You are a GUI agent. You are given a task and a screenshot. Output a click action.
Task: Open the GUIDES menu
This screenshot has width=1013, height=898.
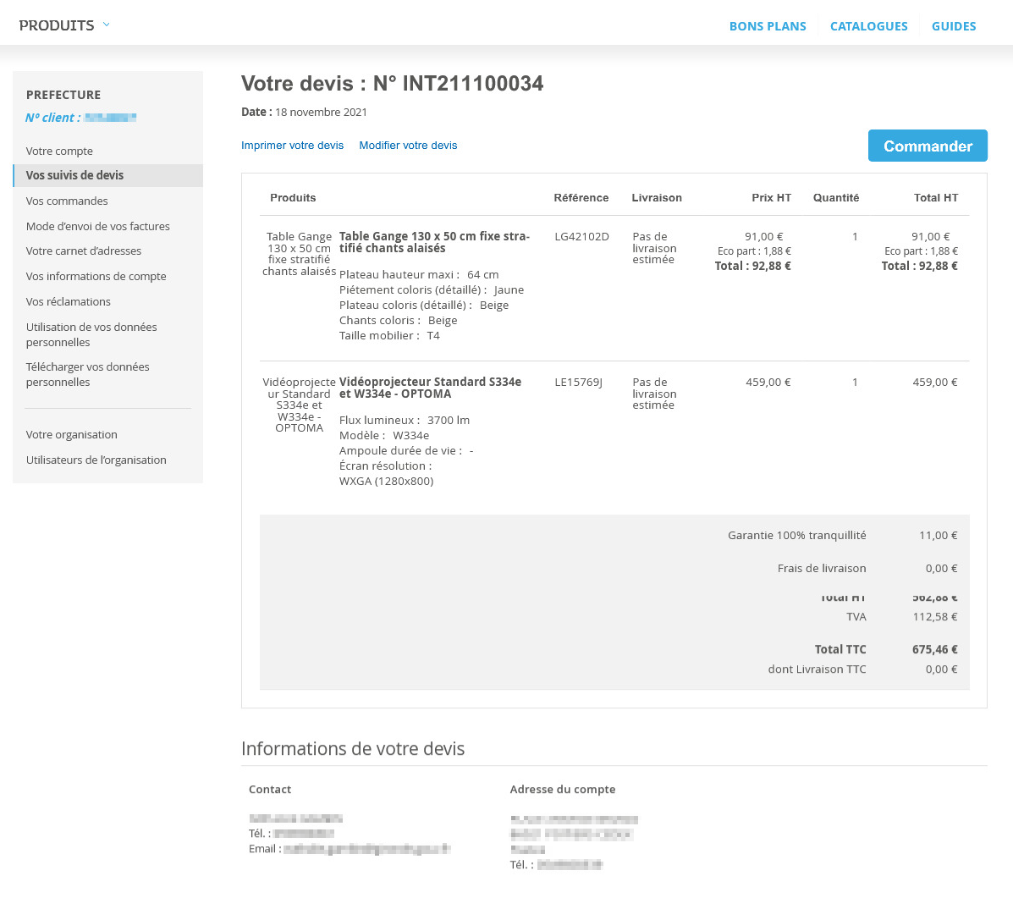(954, 26)
